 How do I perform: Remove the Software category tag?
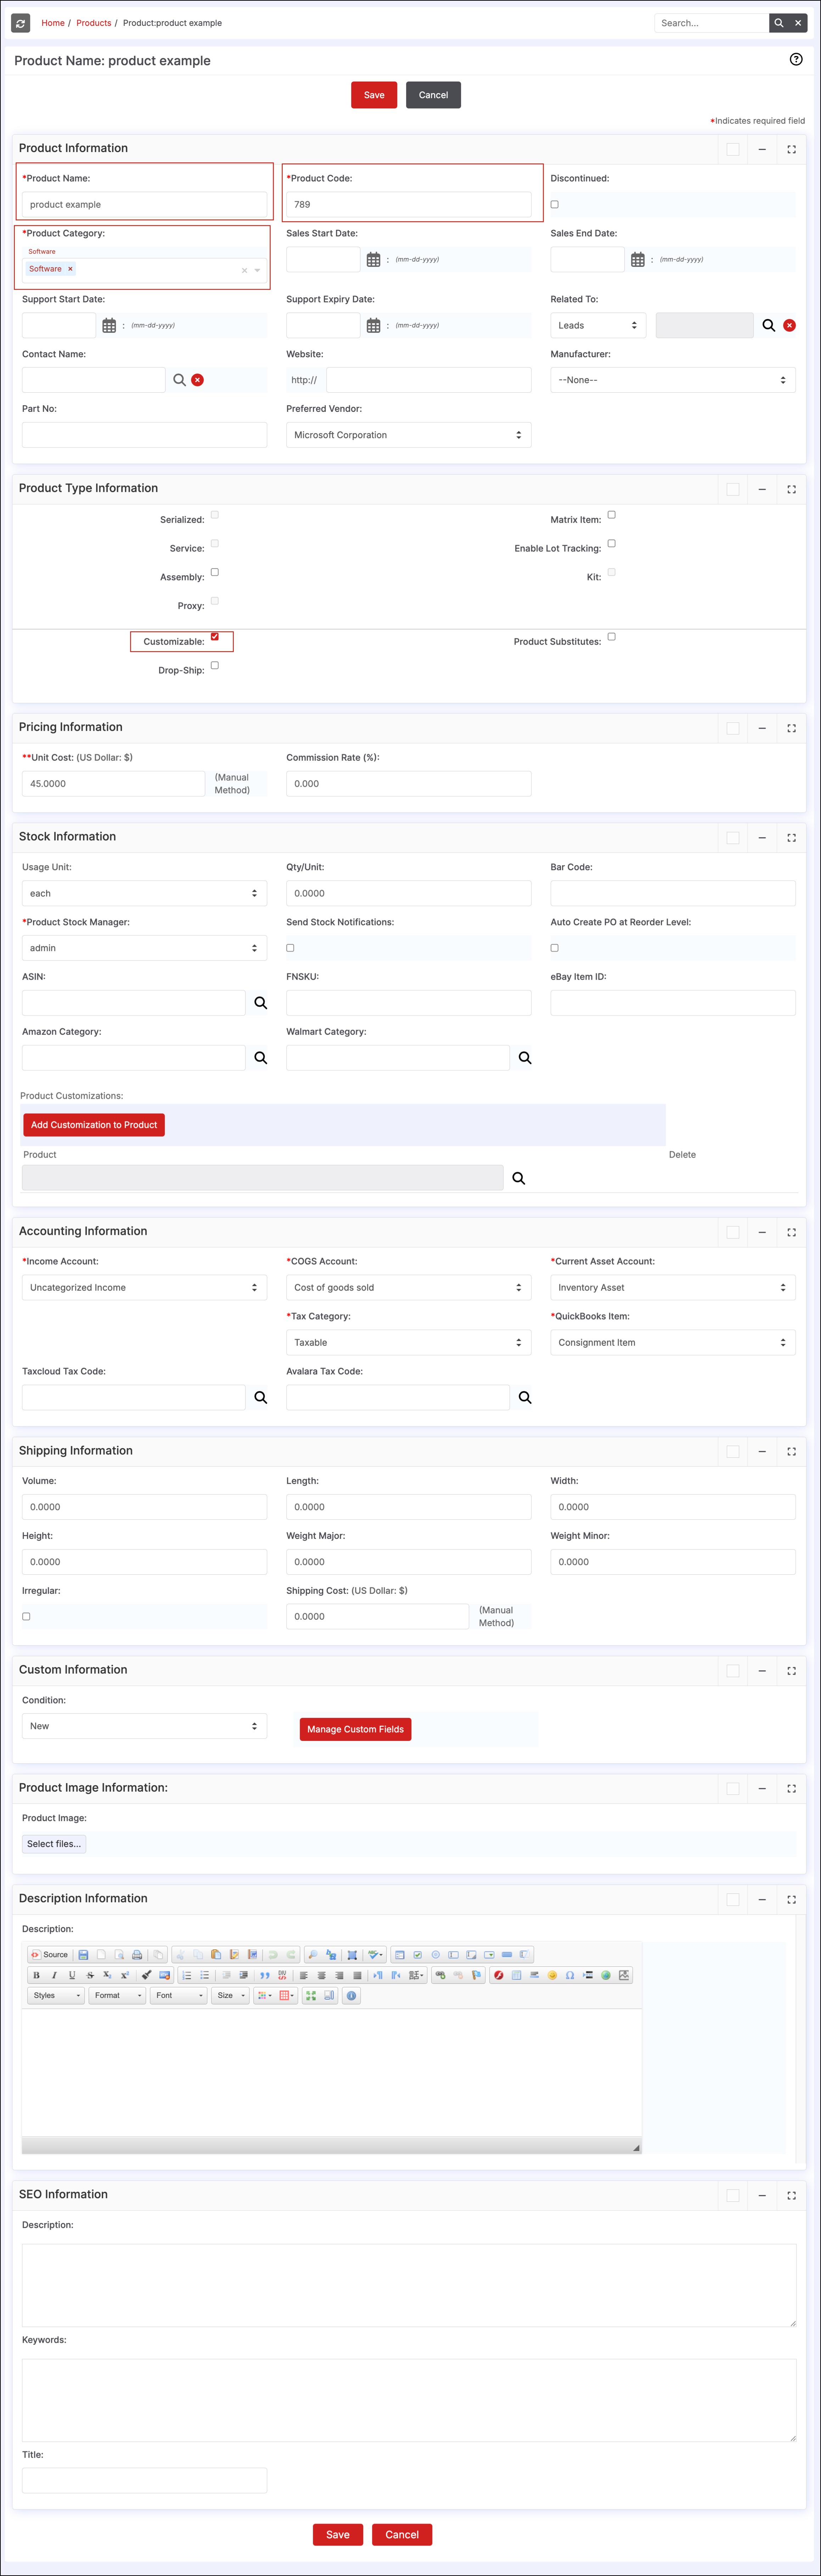point(70,269)
